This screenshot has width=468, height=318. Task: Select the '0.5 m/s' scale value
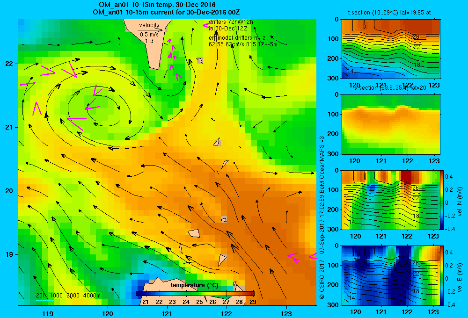(x=149, y=35)
